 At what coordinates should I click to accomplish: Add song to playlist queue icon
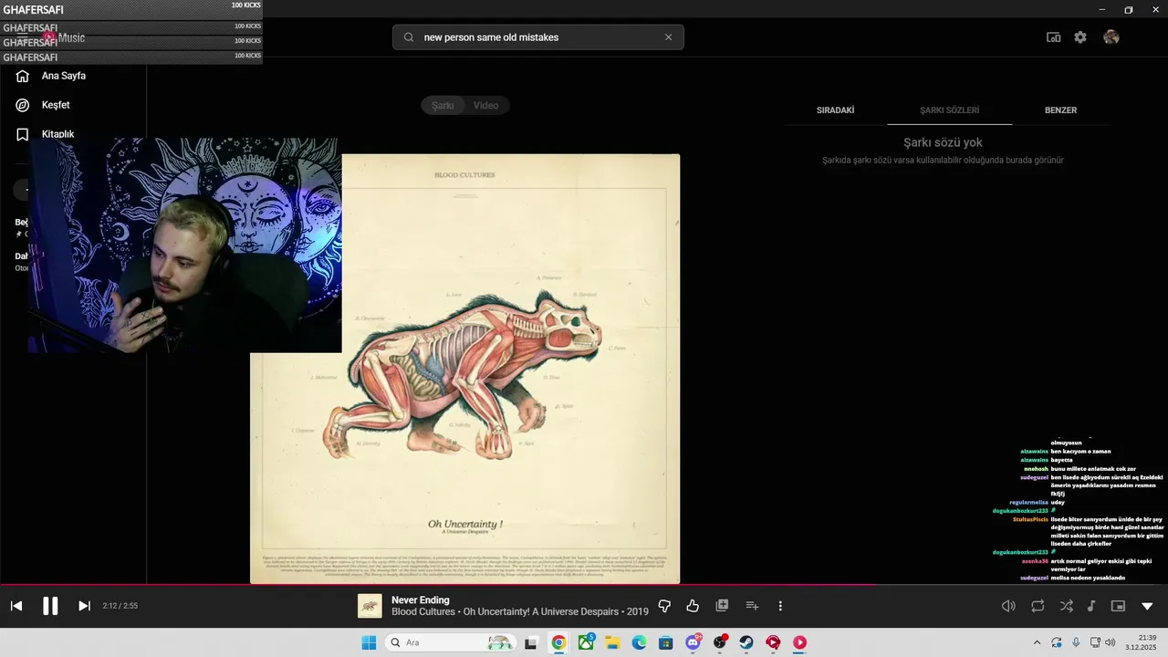[752, 606]
